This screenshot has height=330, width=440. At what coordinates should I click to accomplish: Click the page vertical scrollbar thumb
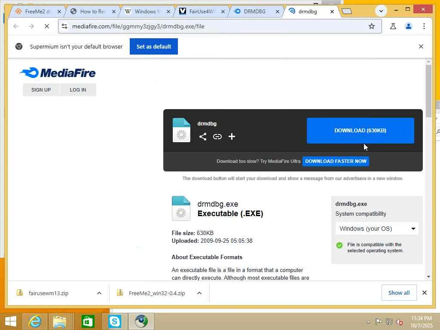coord(428,91)
